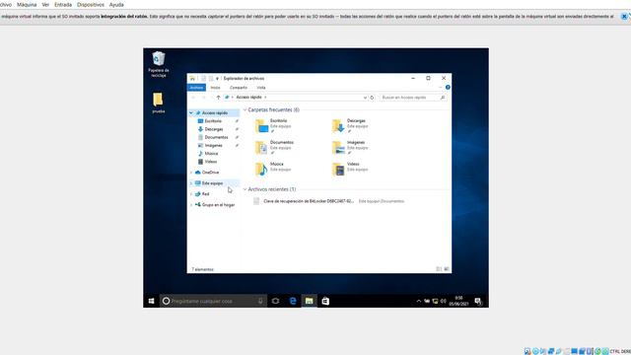Screen dimensions: 631x355
Task: Click the Forward arrow in Explorer navigation
Action: click(203, 98)
